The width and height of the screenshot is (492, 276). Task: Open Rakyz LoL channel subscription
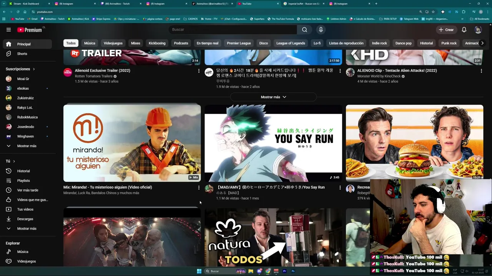tap(27, 108)
